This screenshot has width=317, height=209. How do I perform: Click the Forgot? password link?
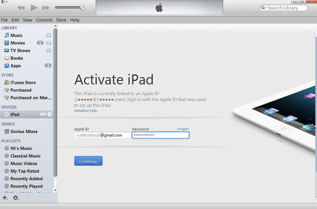click(x=183, y=129)
